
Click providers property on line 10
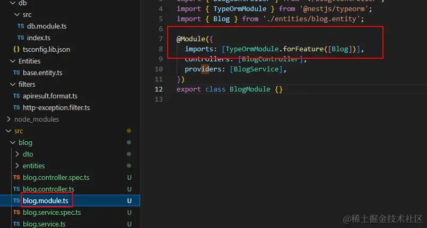click(x=203, y=69)
